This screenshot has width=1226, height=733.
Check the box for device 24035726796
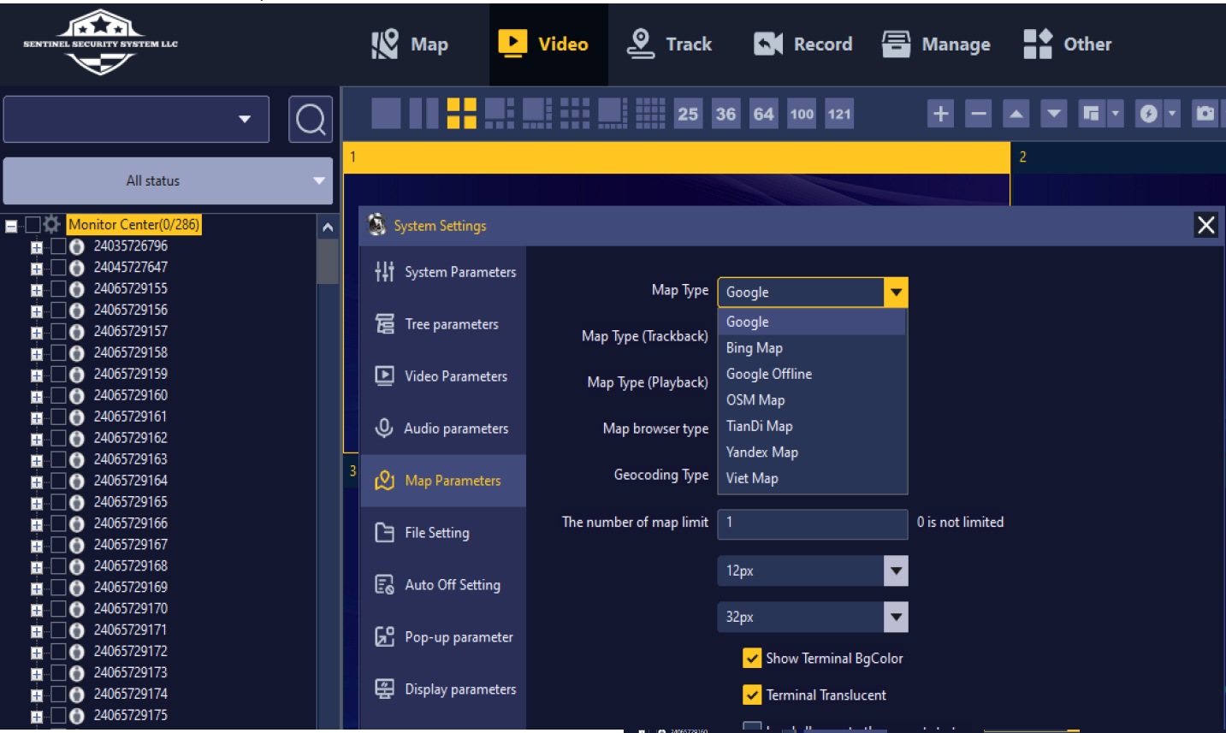[x=58, y=246]
